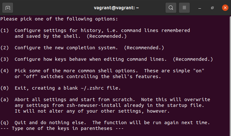Screen dimensions: 231x136
Task: Restore the terminal window size
Action: coord(212,7)
